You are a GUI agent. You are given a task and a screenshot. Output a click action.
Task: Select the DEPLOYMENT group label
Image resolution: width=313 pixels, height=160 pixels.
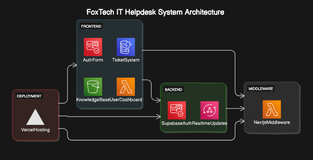click(29, 96)
